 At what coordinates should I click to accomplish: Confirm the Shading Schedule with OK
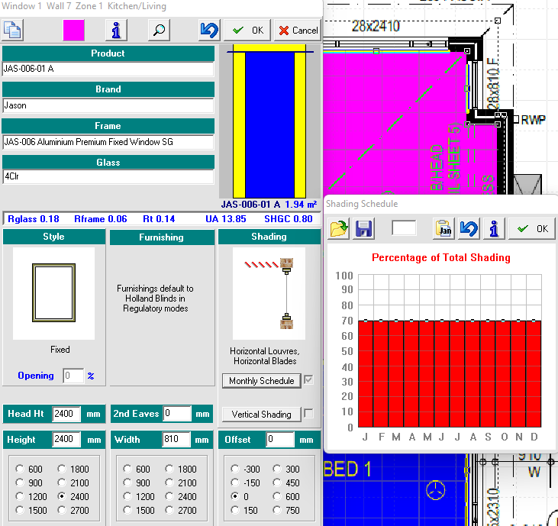(532, 228)
